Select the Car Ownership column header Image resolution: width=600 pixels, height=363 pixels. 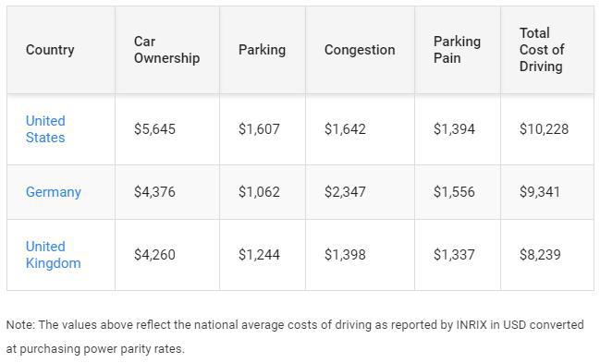point(166,50)
